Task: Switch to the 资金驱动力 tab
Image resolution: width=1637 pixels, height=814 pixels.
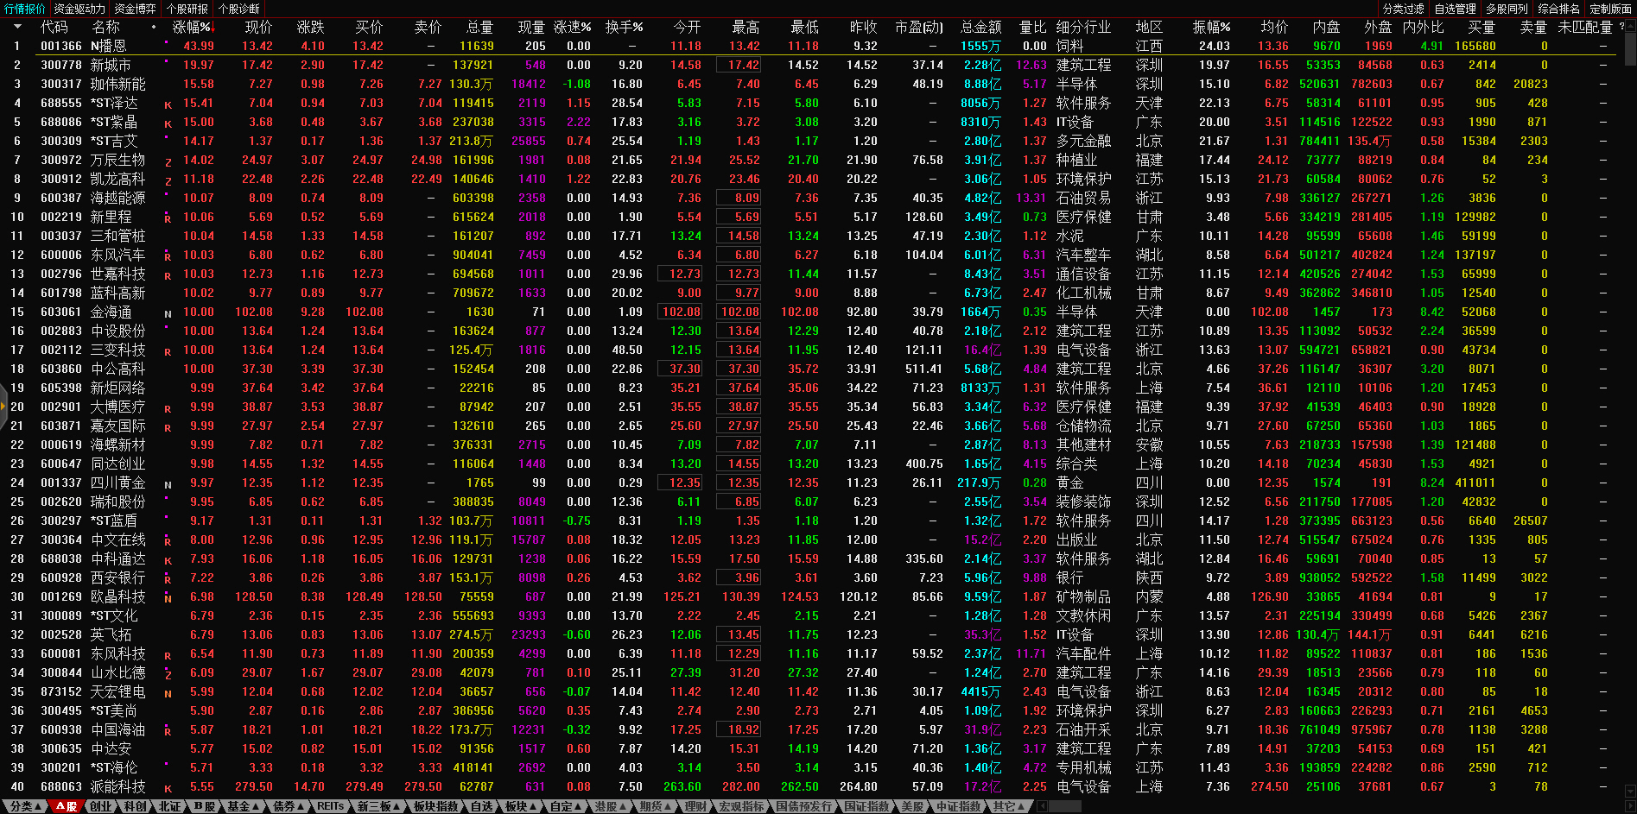Action: (79, 9)
